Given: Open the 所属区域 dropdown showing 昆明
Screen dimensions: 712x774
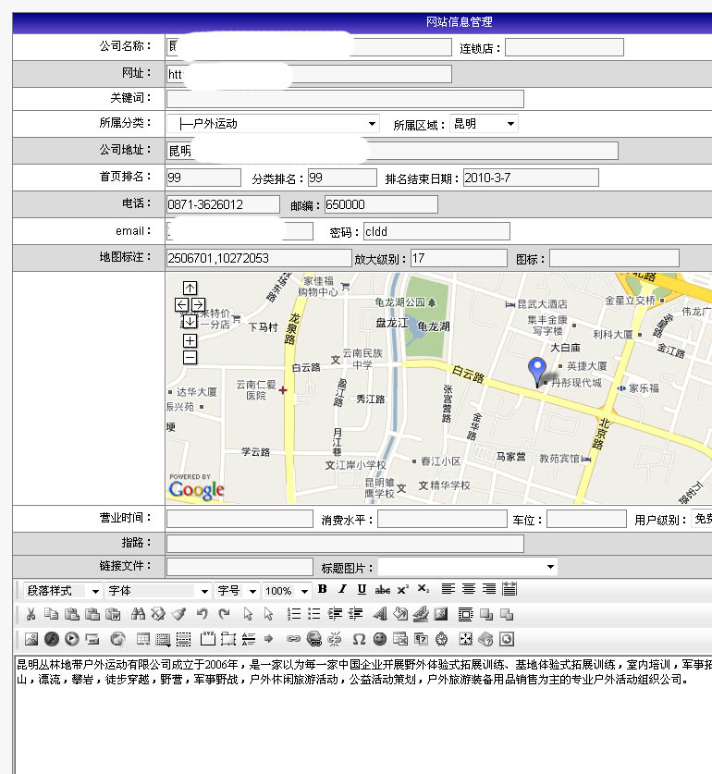Looking at the screenshot, I should (x=484, y=123).
